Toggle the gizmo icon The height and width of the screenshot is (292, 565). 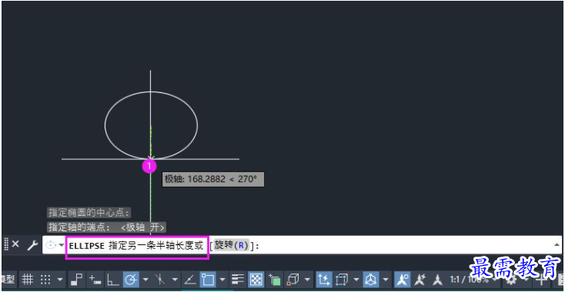[x=371, y=280]
